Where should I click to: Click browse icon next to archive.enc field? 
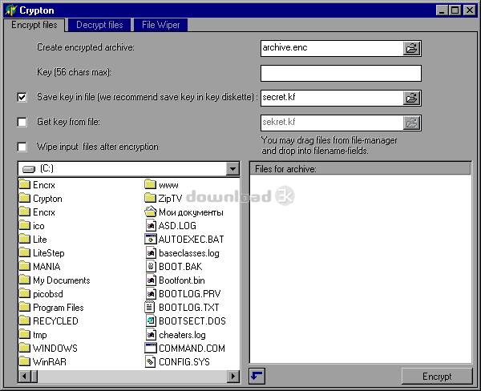411,48
